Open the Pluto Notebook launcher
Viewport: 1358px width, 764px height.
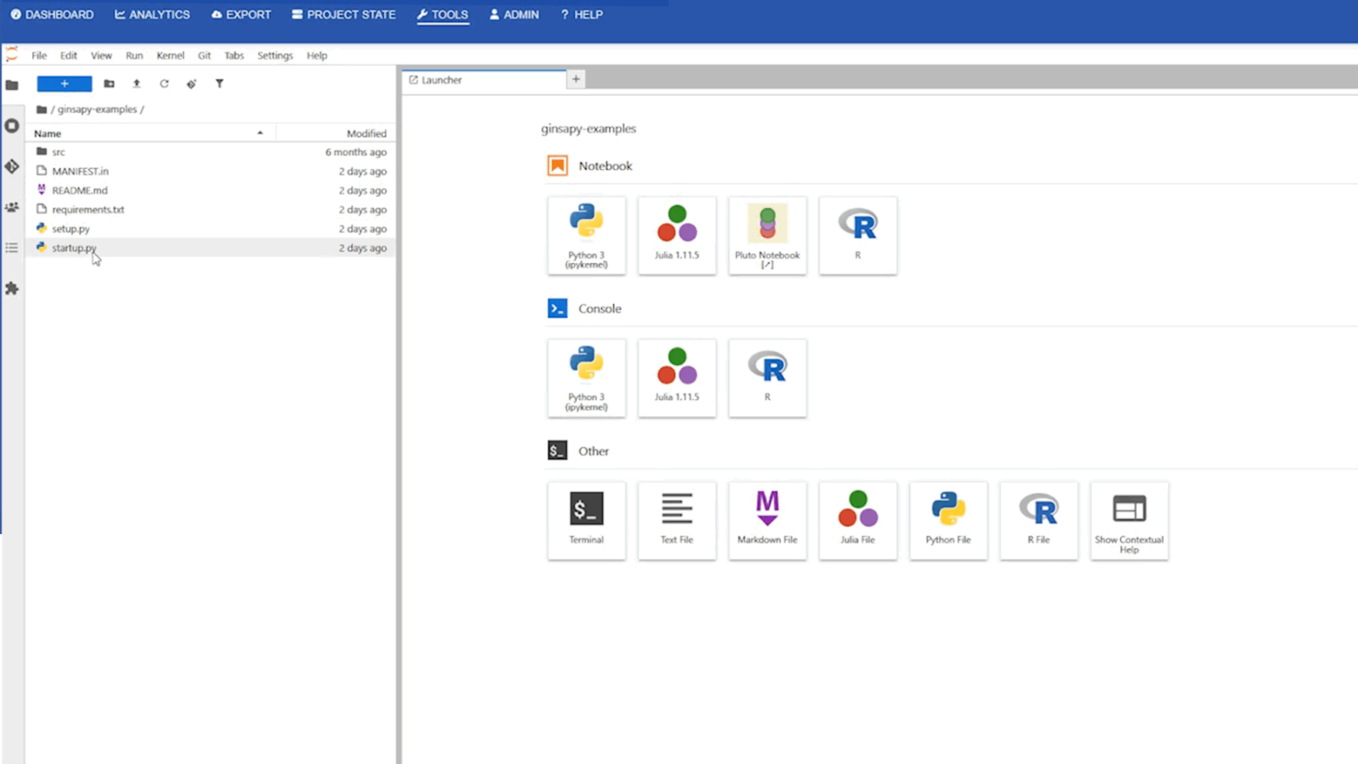(x=767, y=236)
